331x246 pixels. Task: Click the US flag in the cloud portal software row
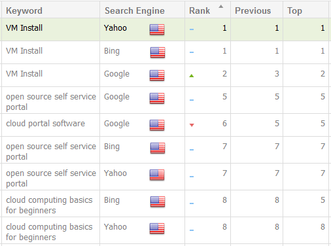157,125
